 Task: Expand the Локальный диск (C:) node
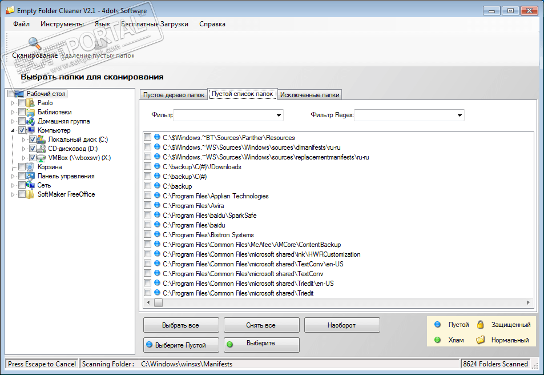23,139
